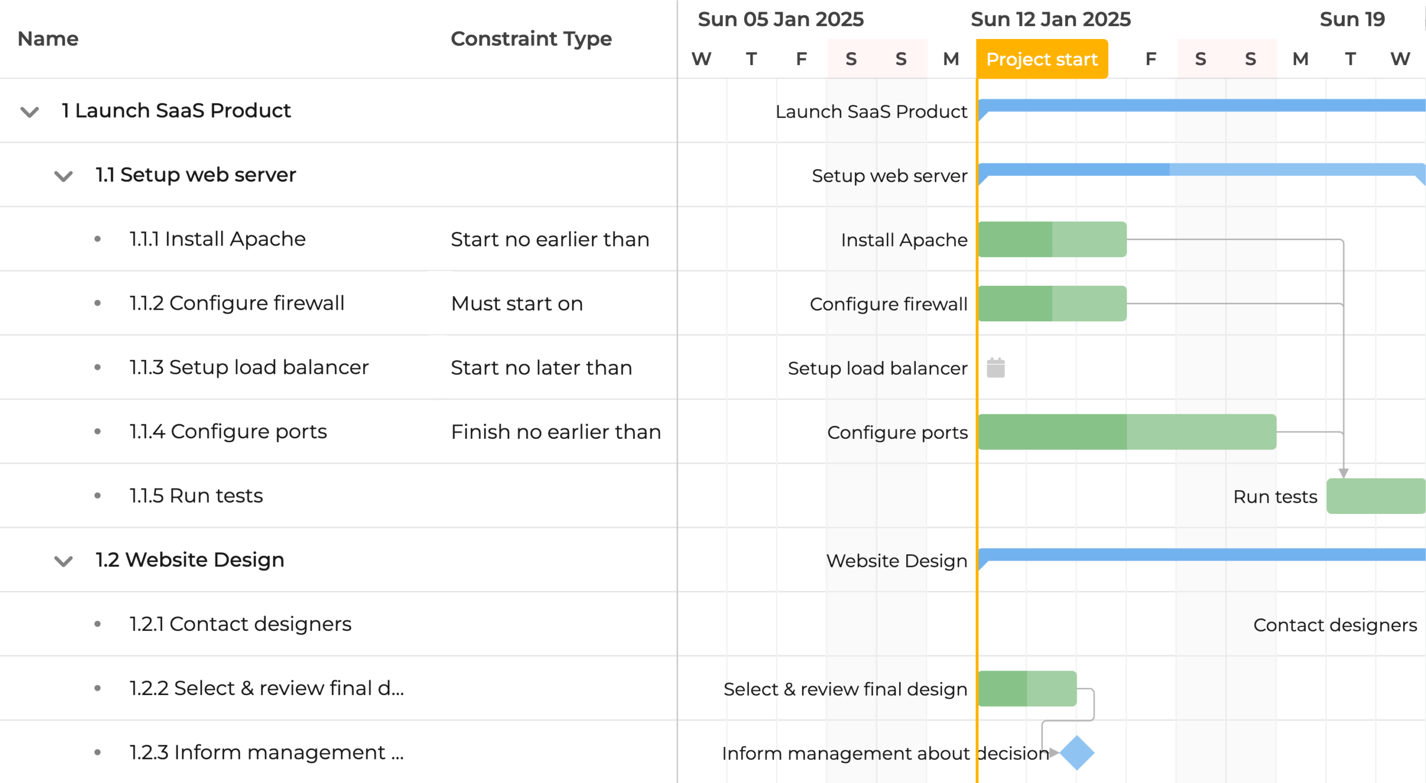Image resolution: width=1426 pixels, height=783 pixels.
Task: Click the Setup web server summary bar
Action: [x=1198, y=170]
